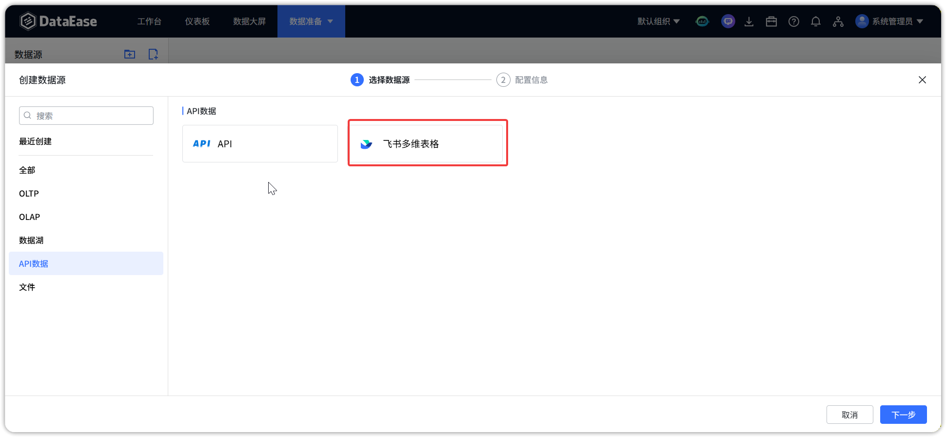Image resolution: width=946 pixels, height=437 pixels.
Task: Open the download center icon
Action: [x=749, y=21]
